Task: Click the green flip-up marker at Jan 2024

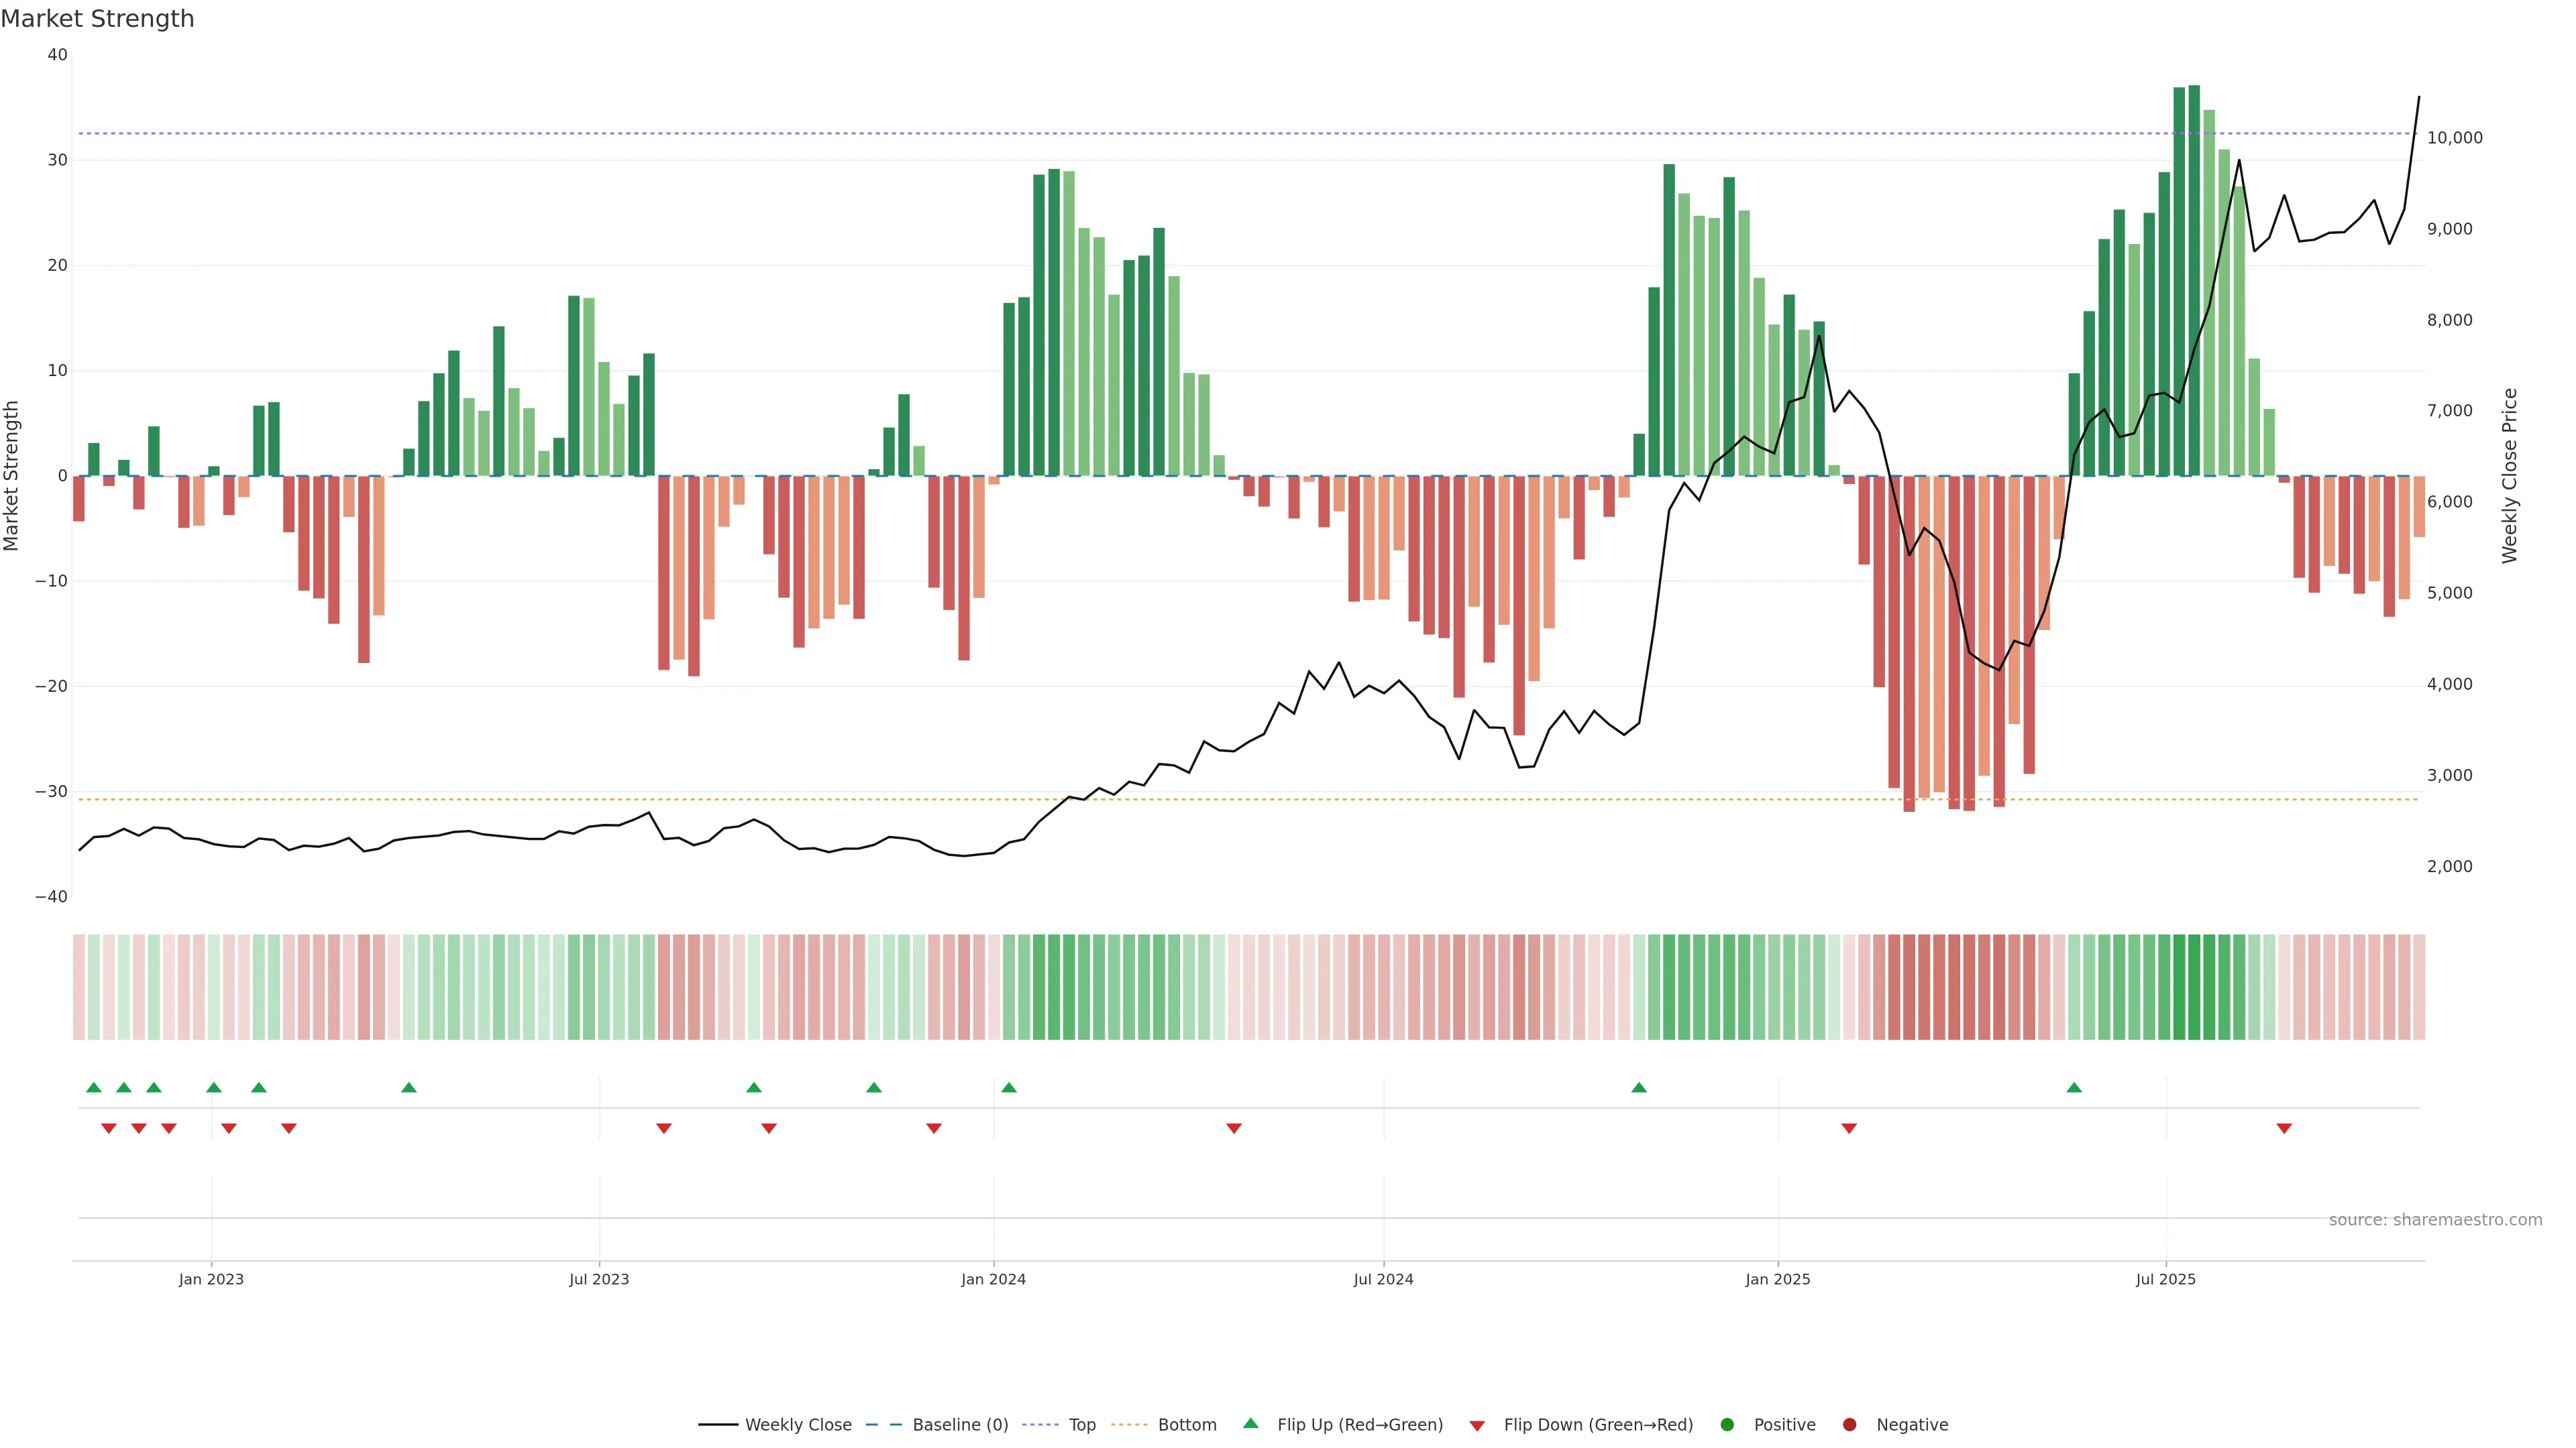Action: (x=1009, y=1087)
